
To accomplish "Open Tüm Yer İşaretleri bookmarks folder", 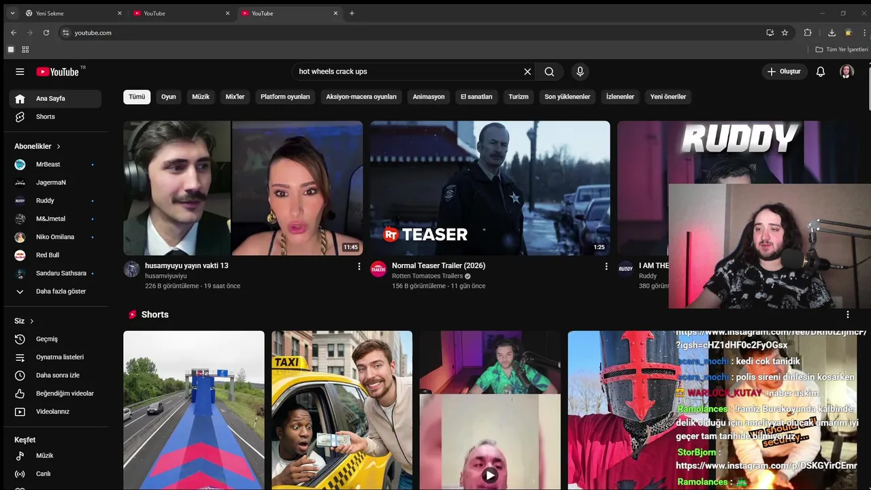I will click(x=842, y=50).
